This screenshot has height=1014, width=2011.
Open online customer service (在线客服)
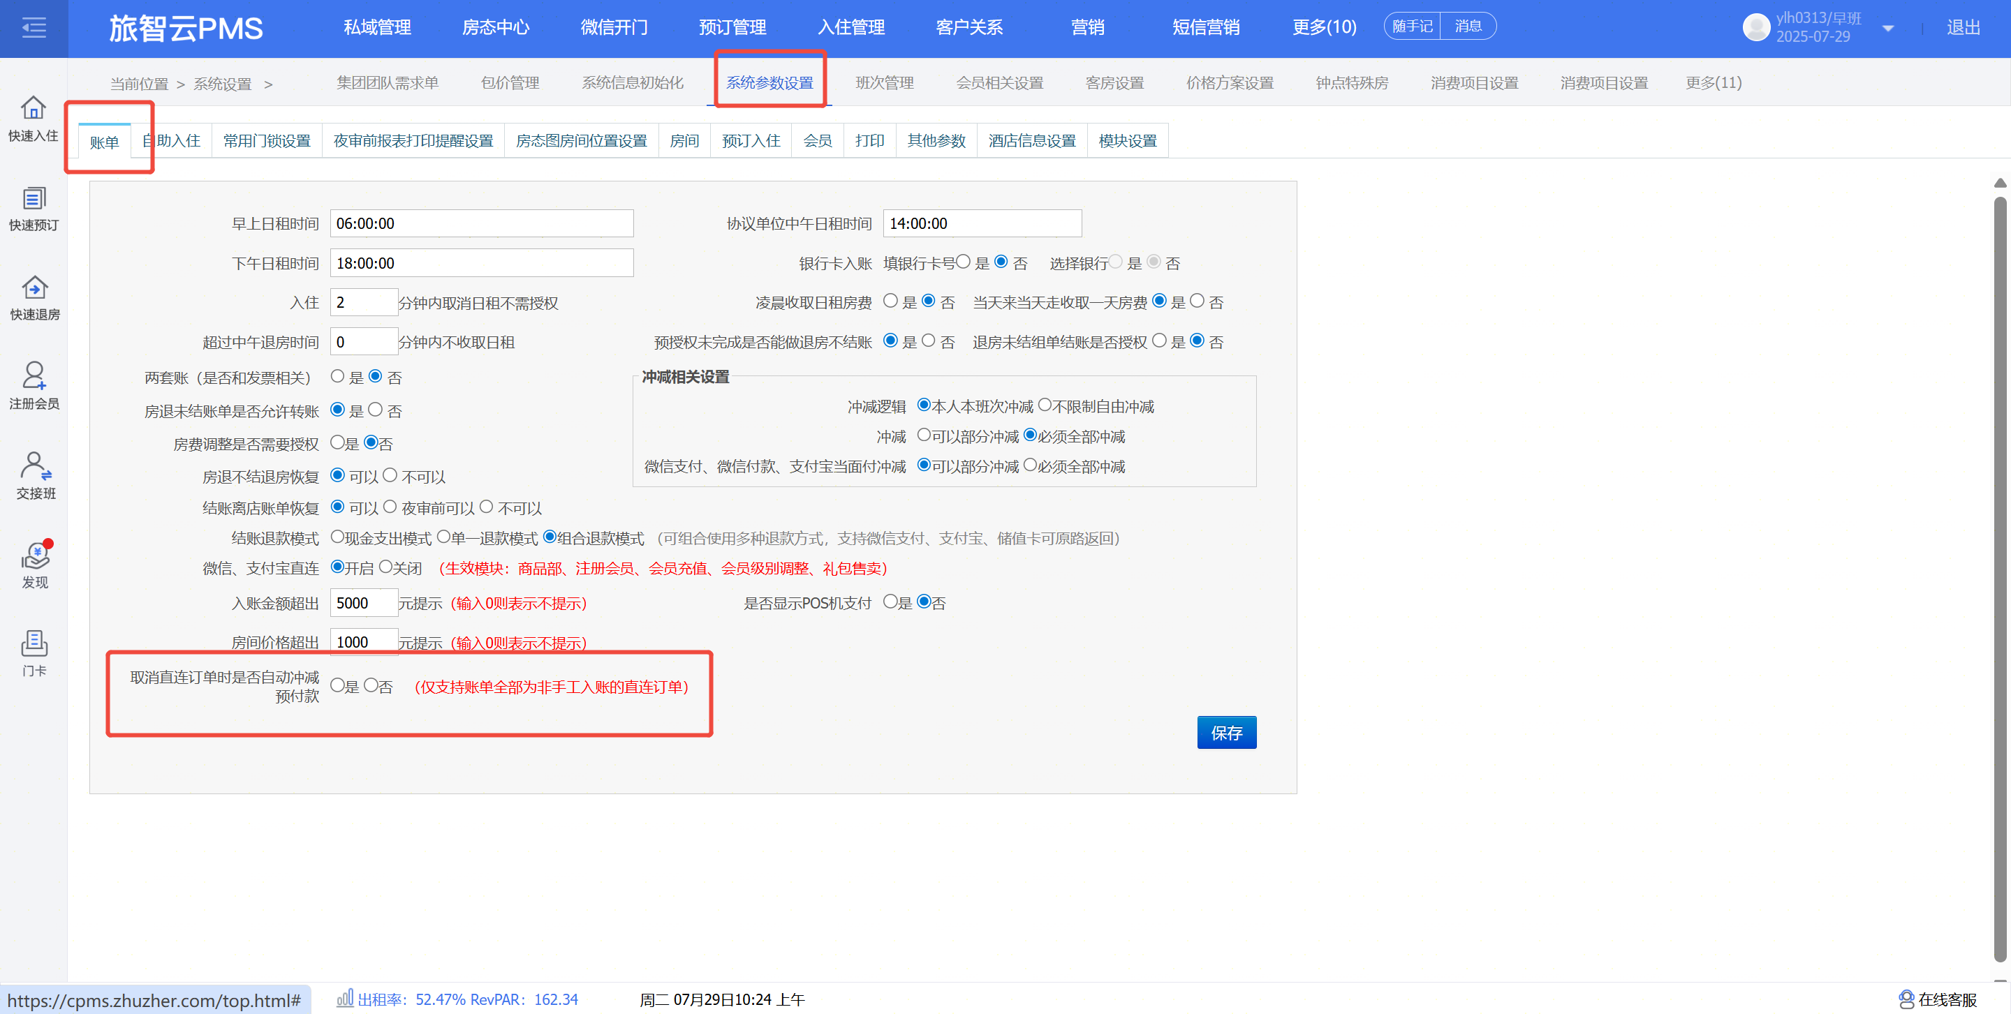(x=1938, y=999)
